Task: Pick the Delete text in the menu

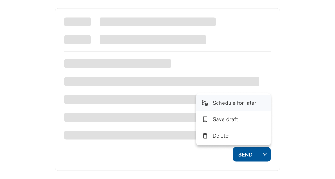Action: [220, 136]
